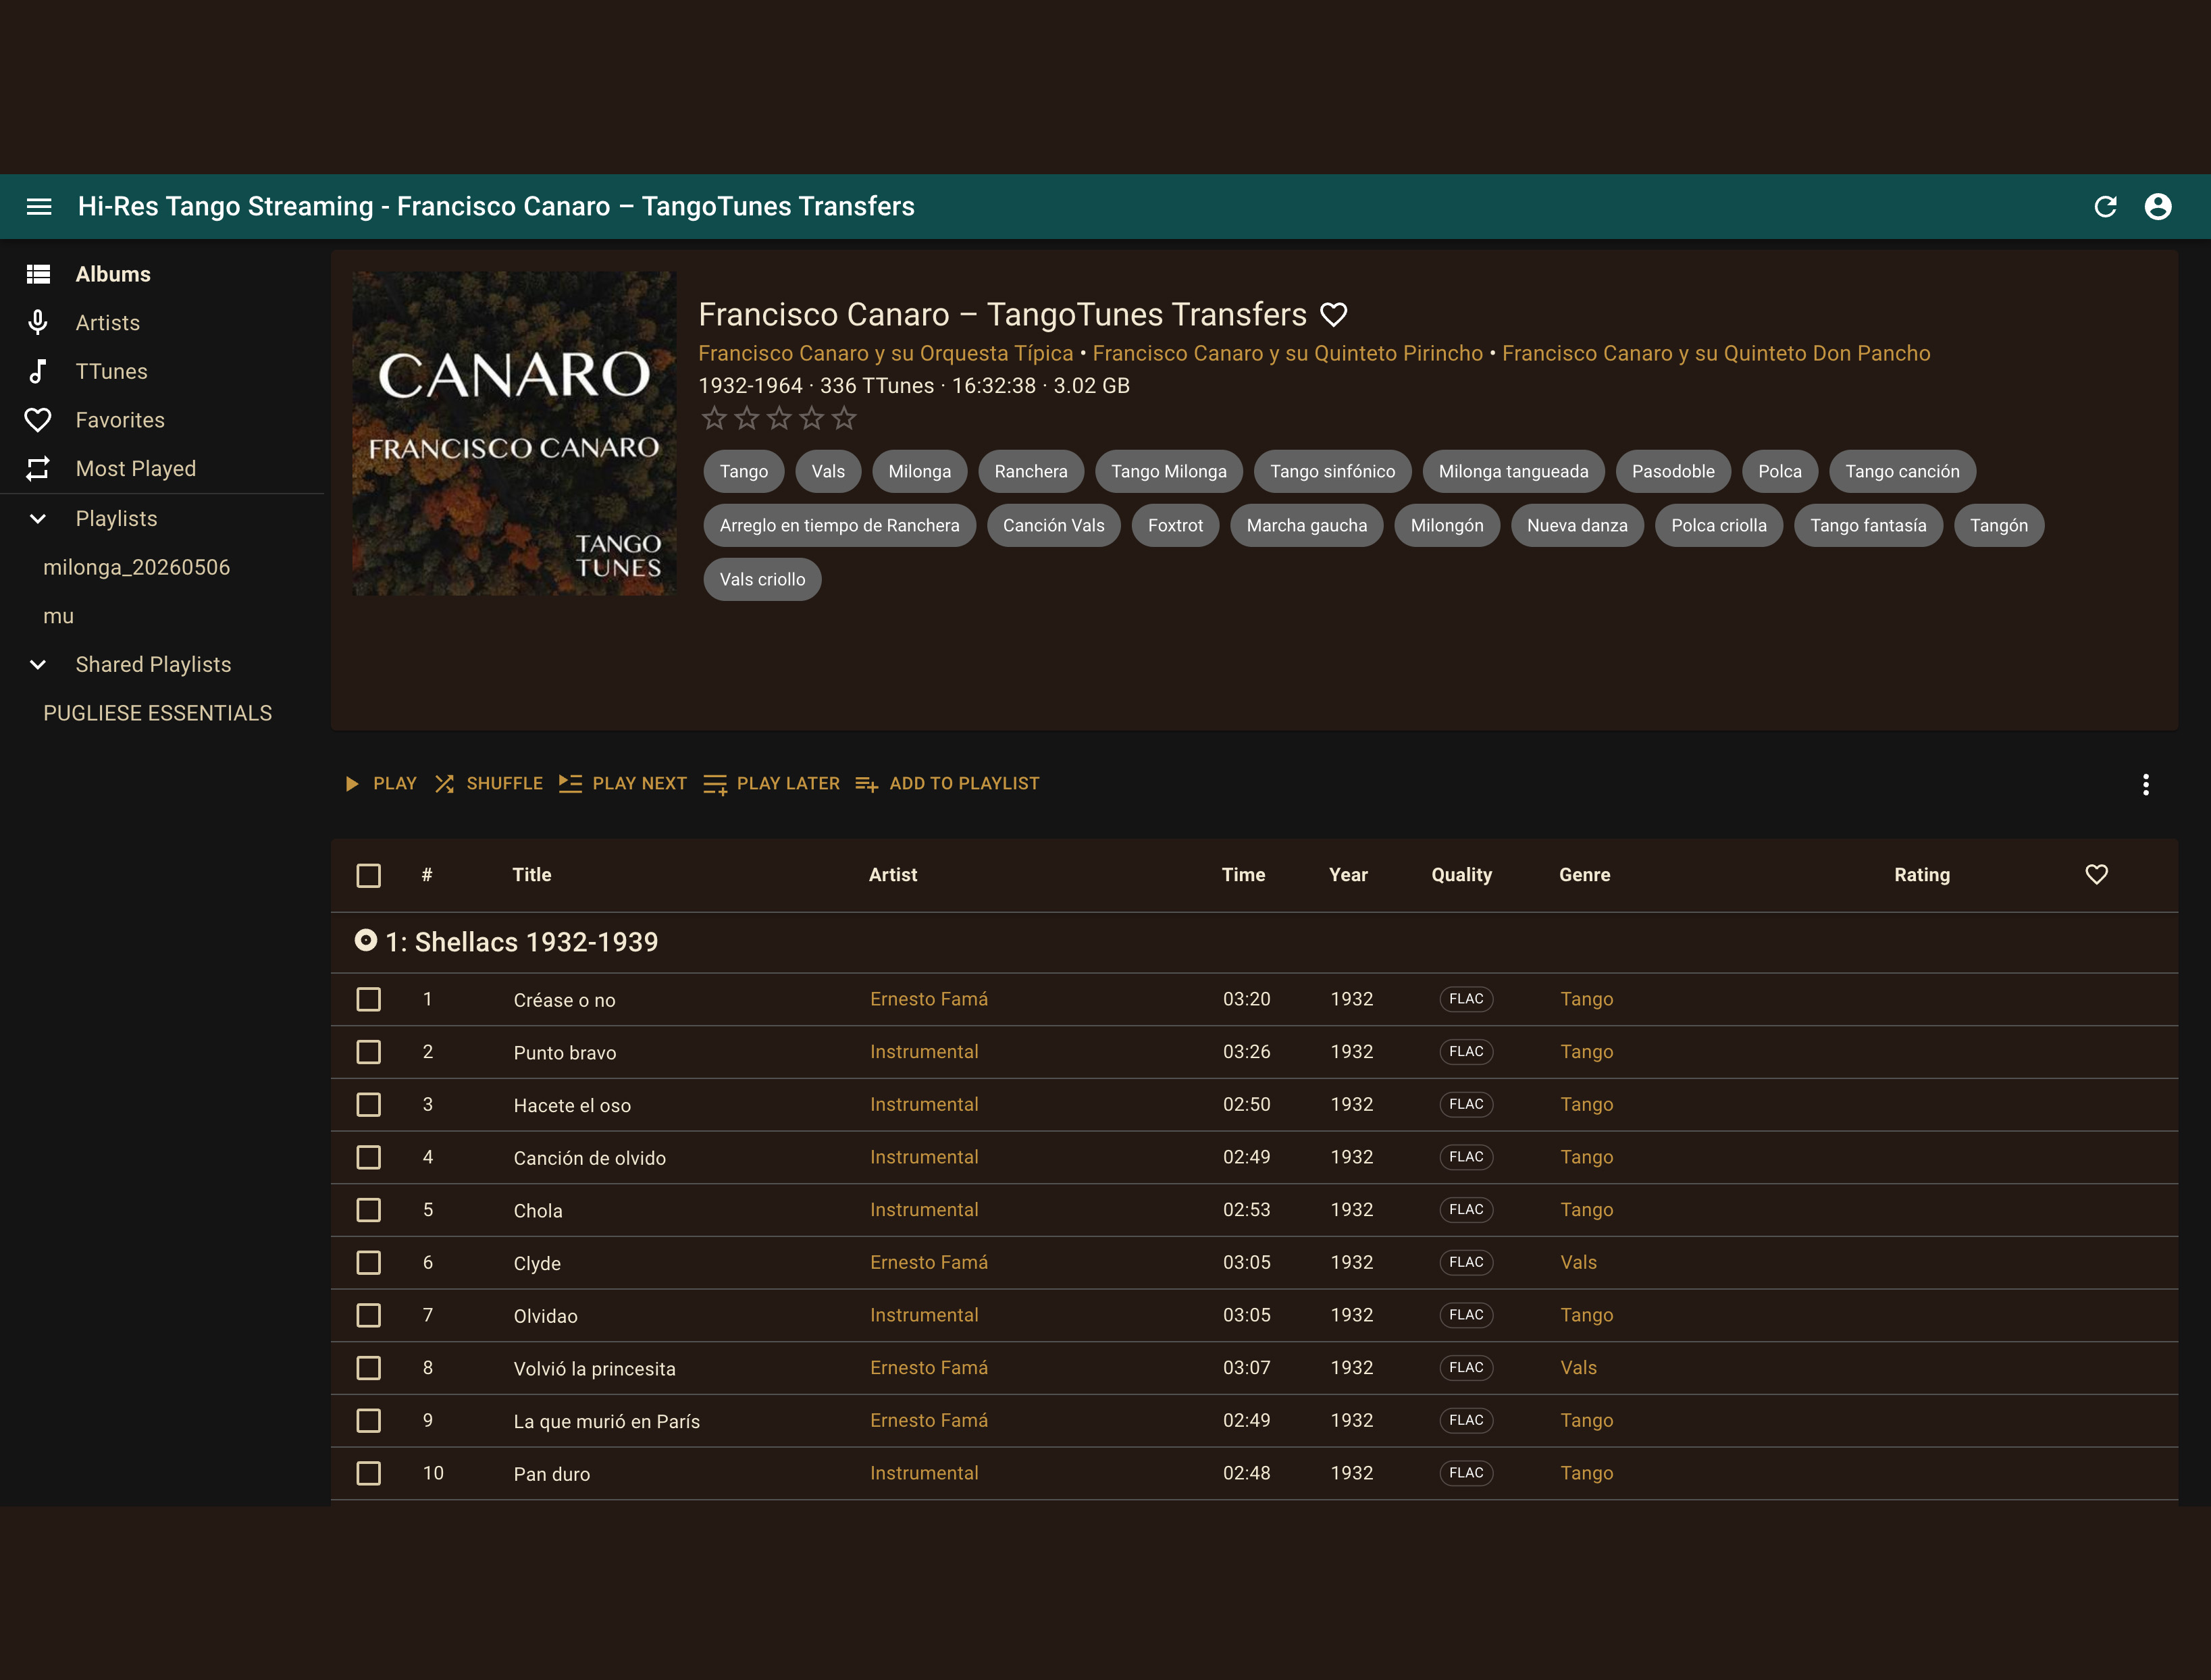This screenshot has height=1680, width=2211.
Task: Click the Play Next queue icon
Action: tap(570, 783)
